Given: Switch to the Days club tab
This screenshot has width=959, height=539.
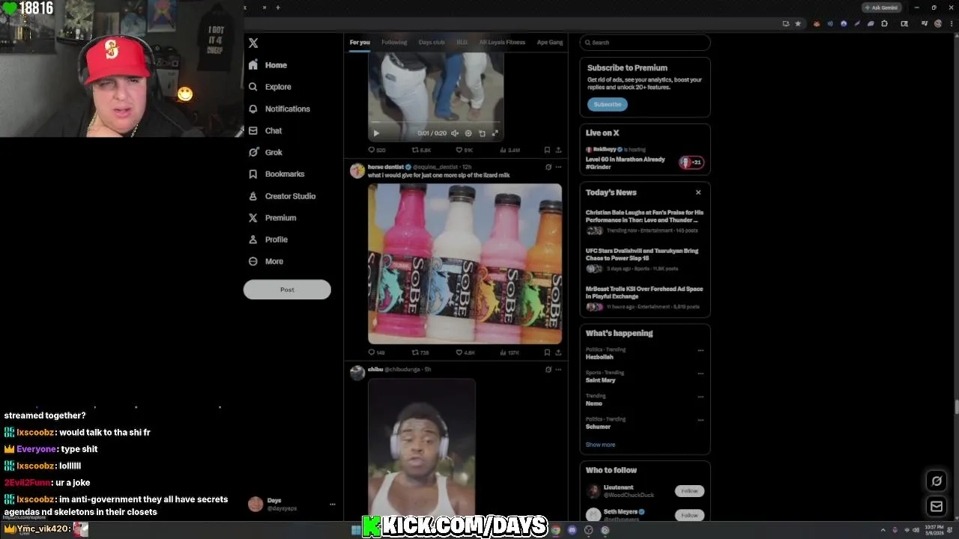Looking at the screenshot, I should [432, 43].
